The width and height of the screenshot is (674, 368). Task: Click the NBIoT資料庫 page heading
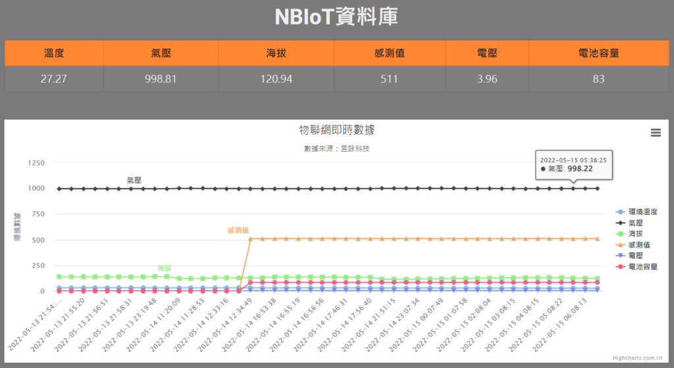[337, 18]
